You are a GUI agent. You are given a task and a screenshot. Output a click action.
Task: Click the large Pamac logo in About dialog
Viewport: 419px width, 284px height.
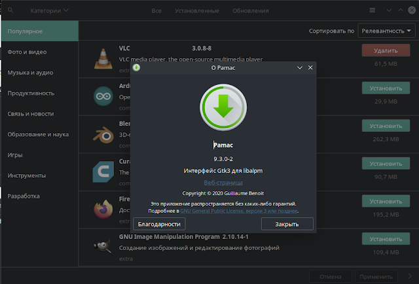click(x=223, y=107)
